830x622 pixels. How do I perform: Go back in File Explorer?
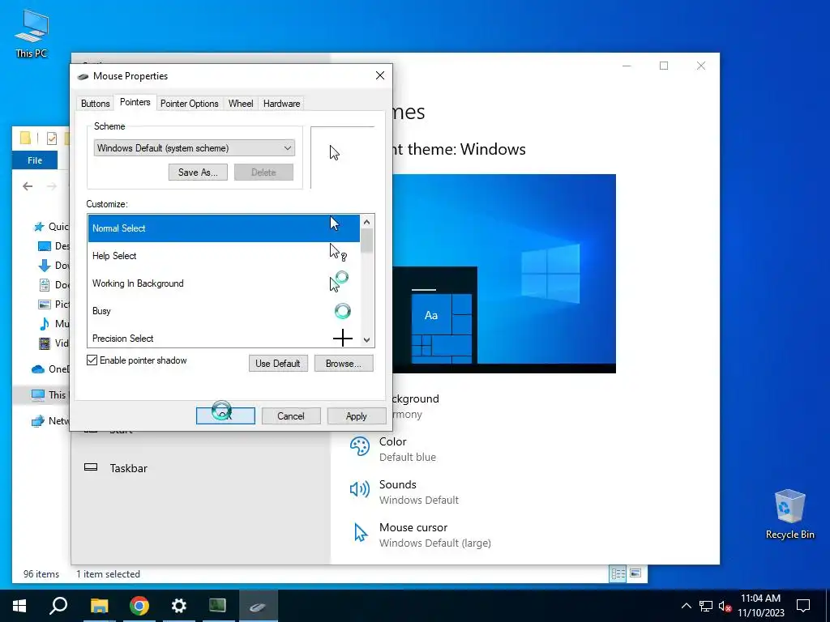coord(28,186)
